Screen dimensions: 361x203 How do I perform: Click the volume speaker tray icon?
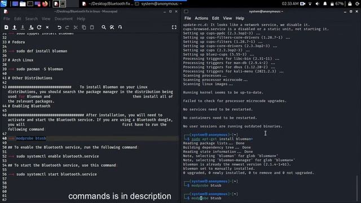click(318, 4)
